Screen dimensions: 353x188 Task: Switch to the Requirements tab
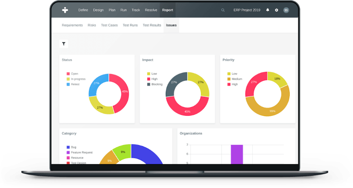72,25
